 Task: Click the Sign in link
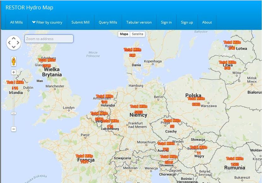(x=166, y=22)
